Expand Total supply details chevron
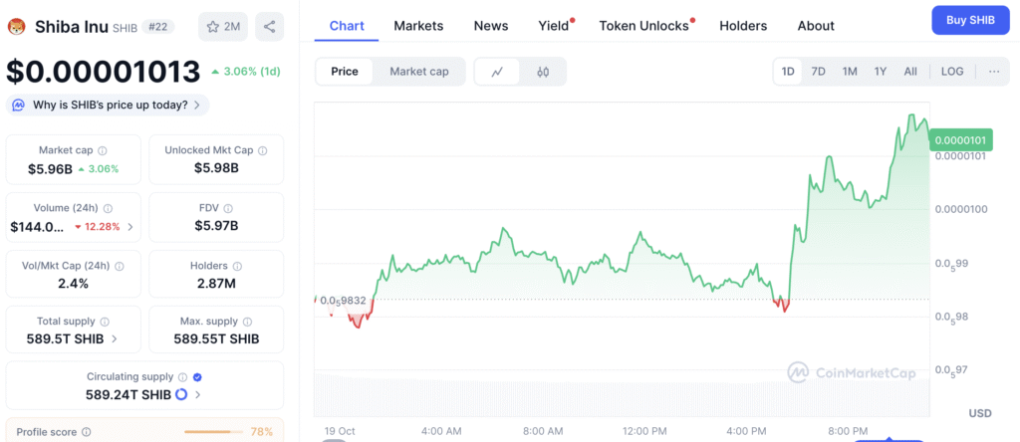1020x442 pixels. (x=114, y=338)
